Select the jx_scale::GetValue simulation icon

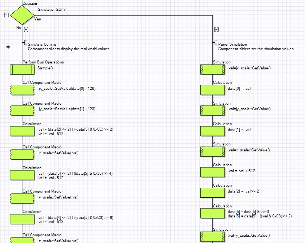(x=212, y=69)
